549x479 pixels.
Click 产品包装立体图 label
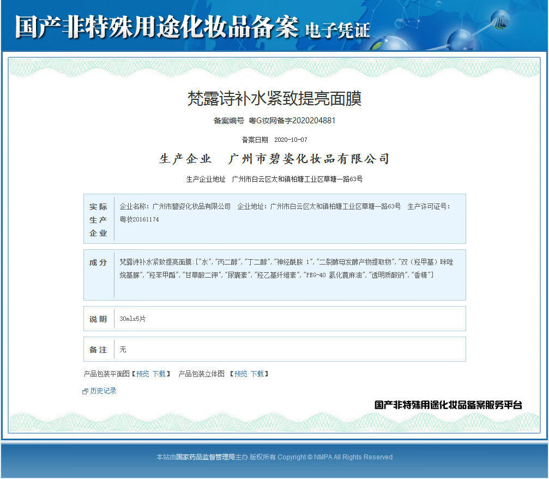201,374
